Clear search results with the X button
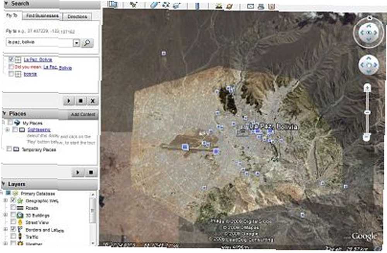This screenshot has height=253, width=387. pos(92,101)
